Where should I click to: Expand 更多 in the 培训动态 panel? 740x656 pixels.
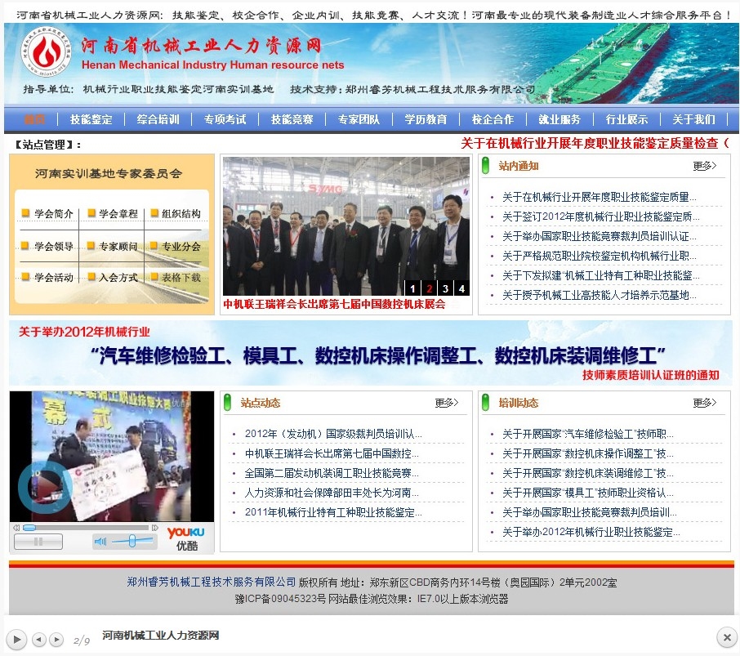pyautogui.click(x=705, y=403)
